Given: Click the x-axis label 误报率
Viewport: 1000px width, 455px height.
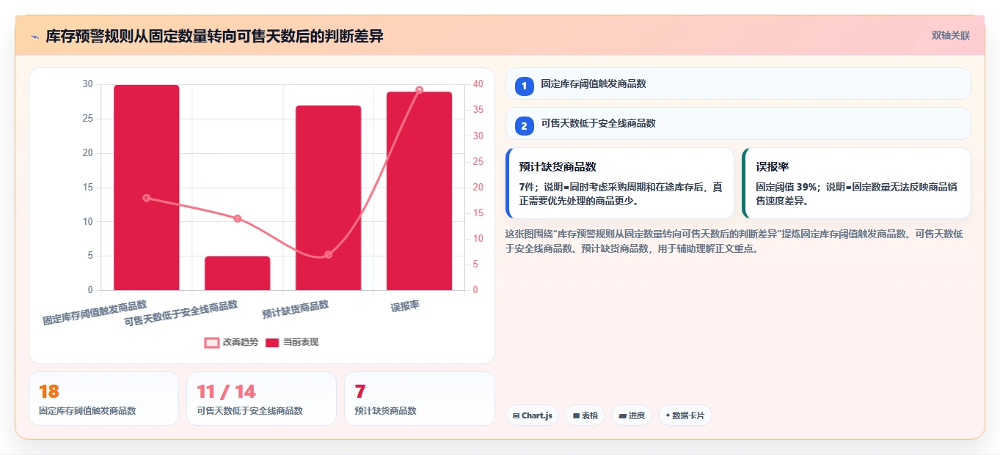Looking at the screenshot, I should (x=405, y=306).
